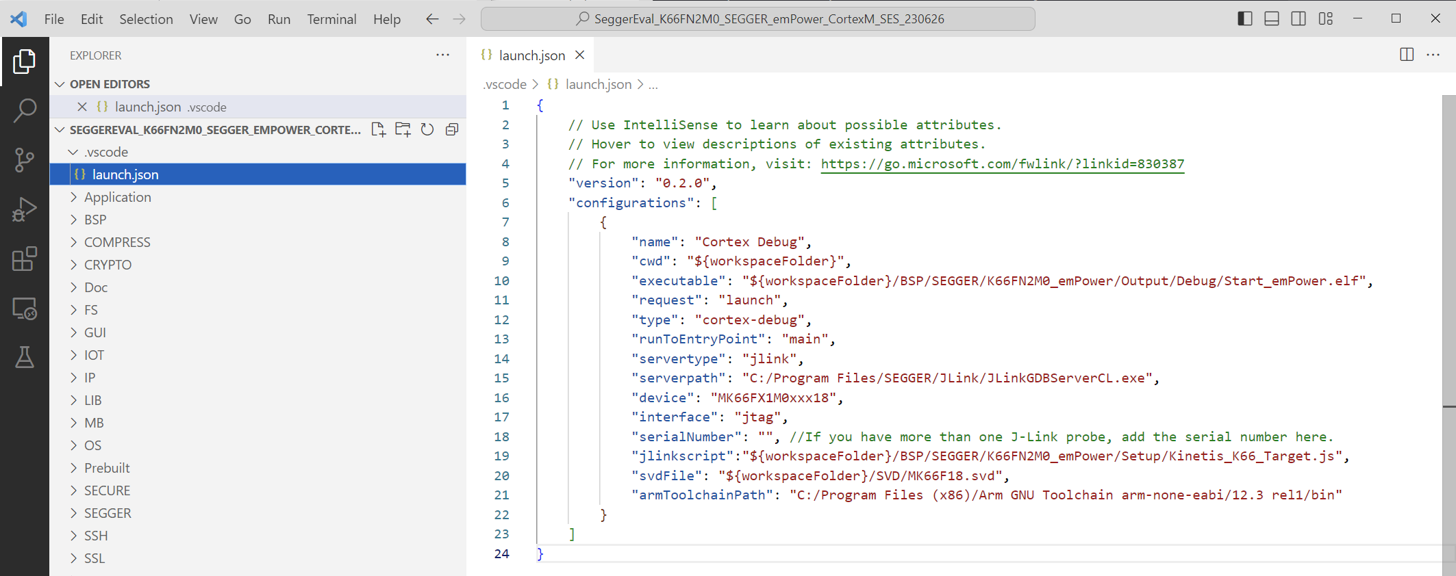Follow the go.microsoft.com fwlink URL
Viewport: 1456px width, 576px height.
coord(1002,163)
